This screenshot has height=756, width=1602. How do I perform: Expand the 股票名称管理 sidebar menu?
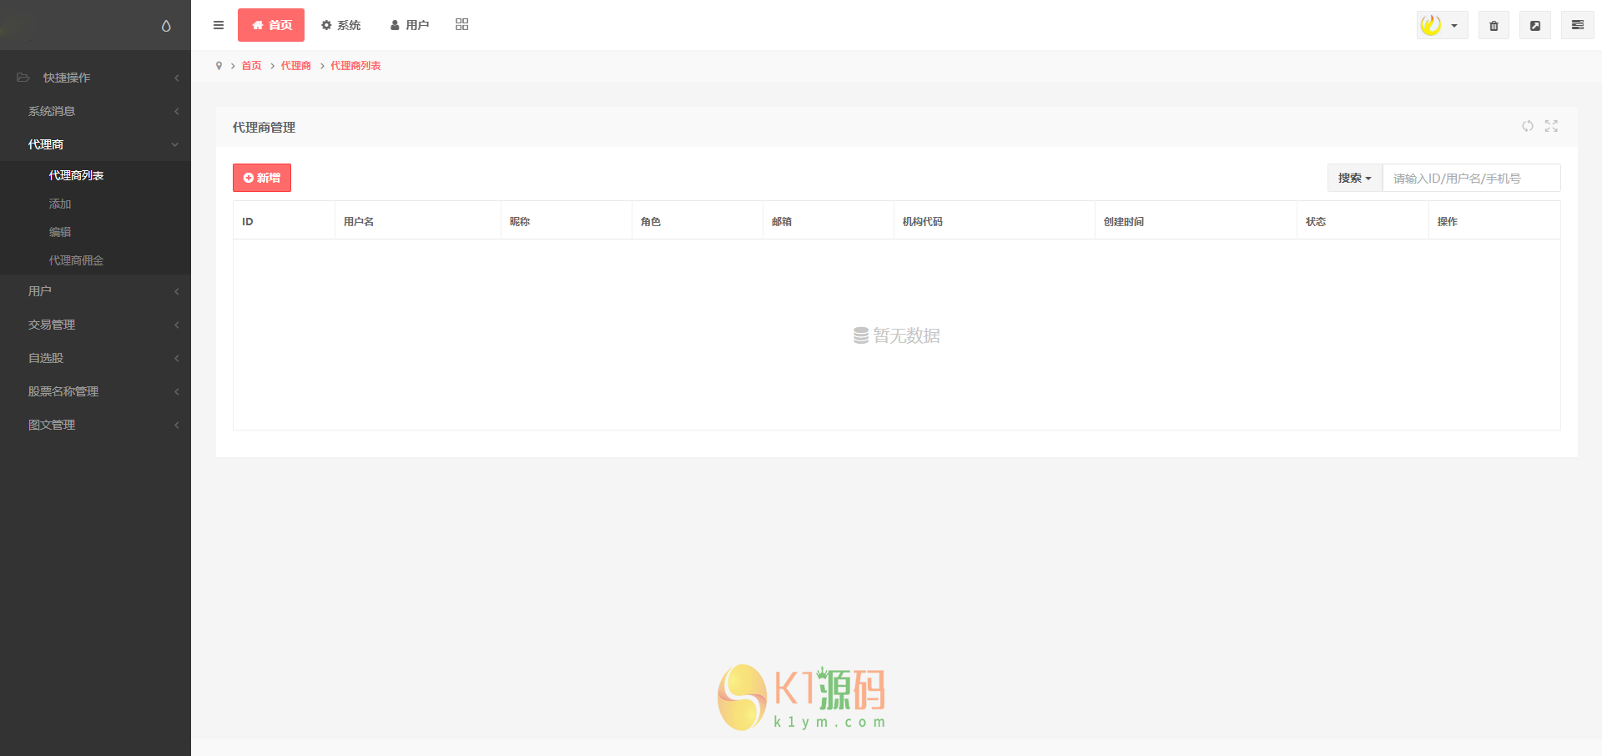tap(95, 391)
